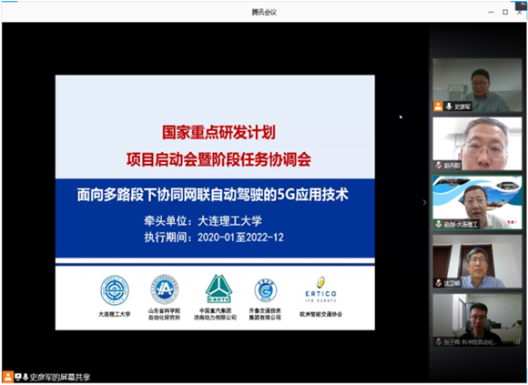
Task: Click microphone icon in bottom sharing status bar
Action: pyautogui.click(x=25, y=377)
